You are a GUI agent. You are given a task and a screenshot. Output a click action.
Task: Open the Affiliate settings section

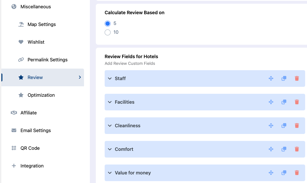point(28,113)
